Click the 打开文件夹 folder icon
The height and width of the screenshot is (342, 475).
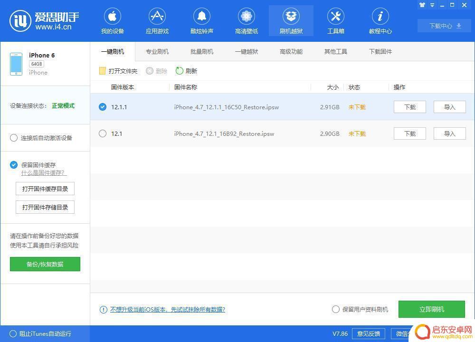tap(103, 71)
